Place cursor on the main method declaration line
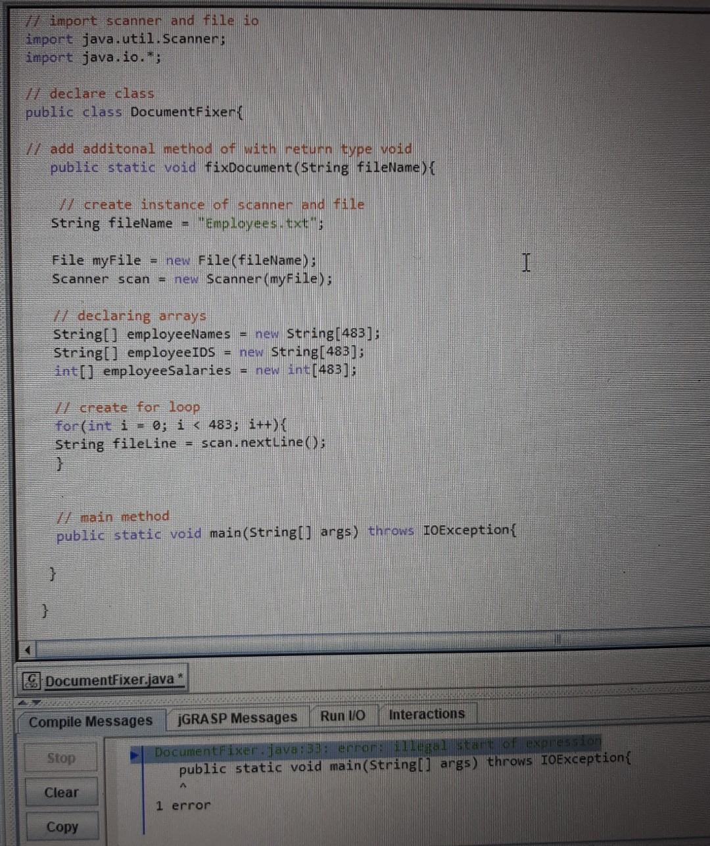This screenshot has width=710, height=846. [x=283, y=532]
